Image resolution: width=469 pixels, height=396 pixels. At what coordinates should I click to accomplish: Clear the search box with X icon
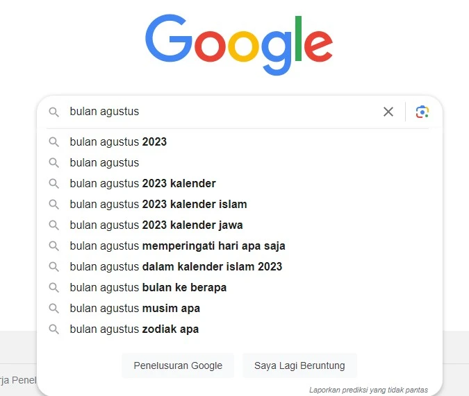click(x=388, y=112)
